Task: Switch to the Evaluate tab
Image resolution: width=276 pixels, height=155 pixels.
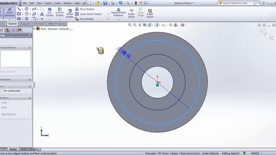Action: click(25, 24)
